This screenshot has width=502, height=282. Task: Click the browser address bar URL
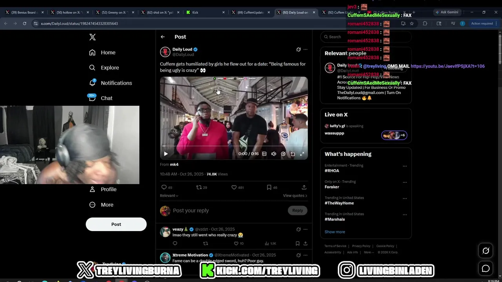coord(79,23)
